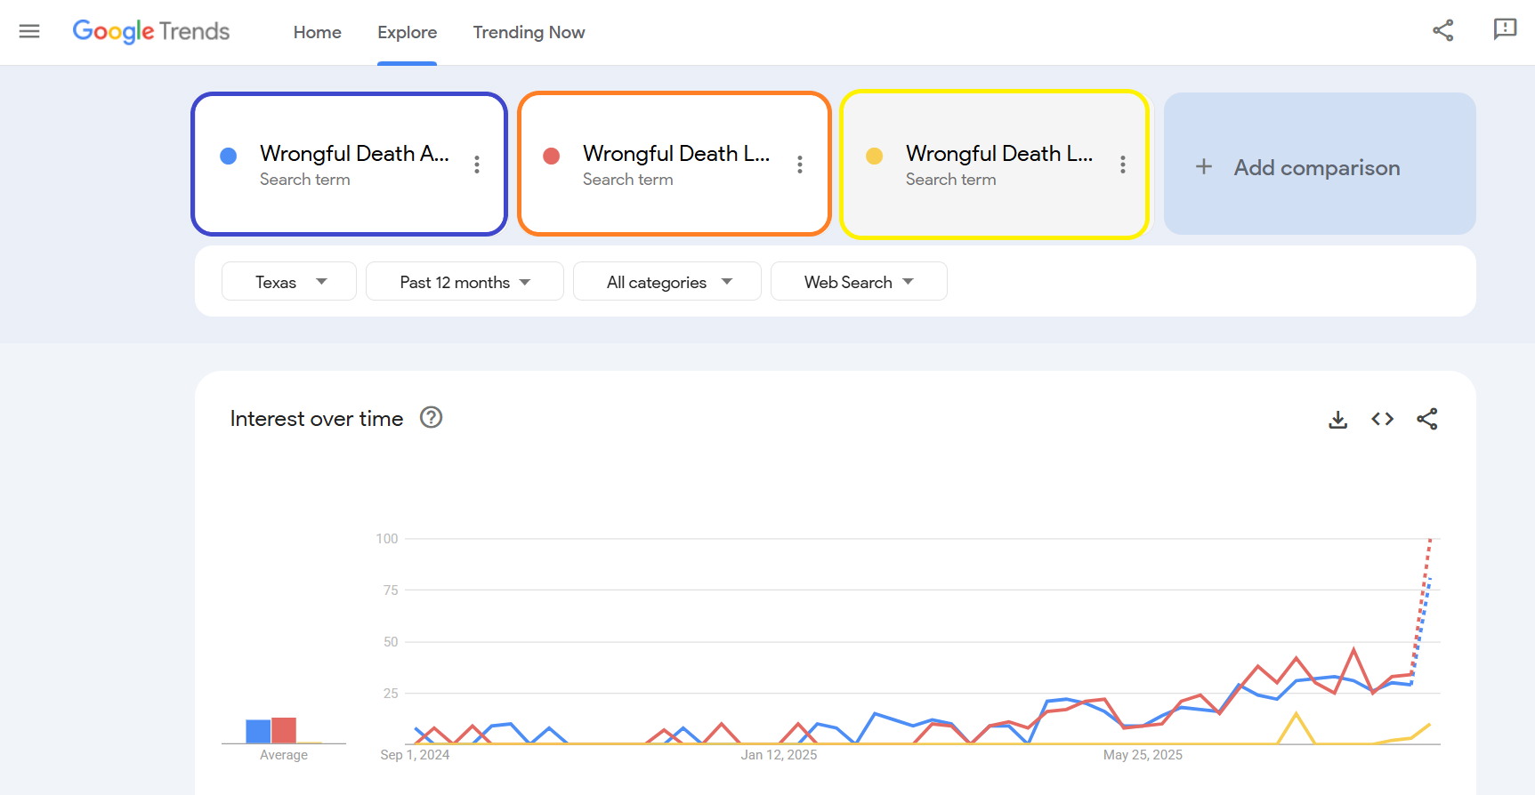The width and height of the screenshot is (1535, 795).
Task: Expand the All categories dropdown
Action: [667, 282]
